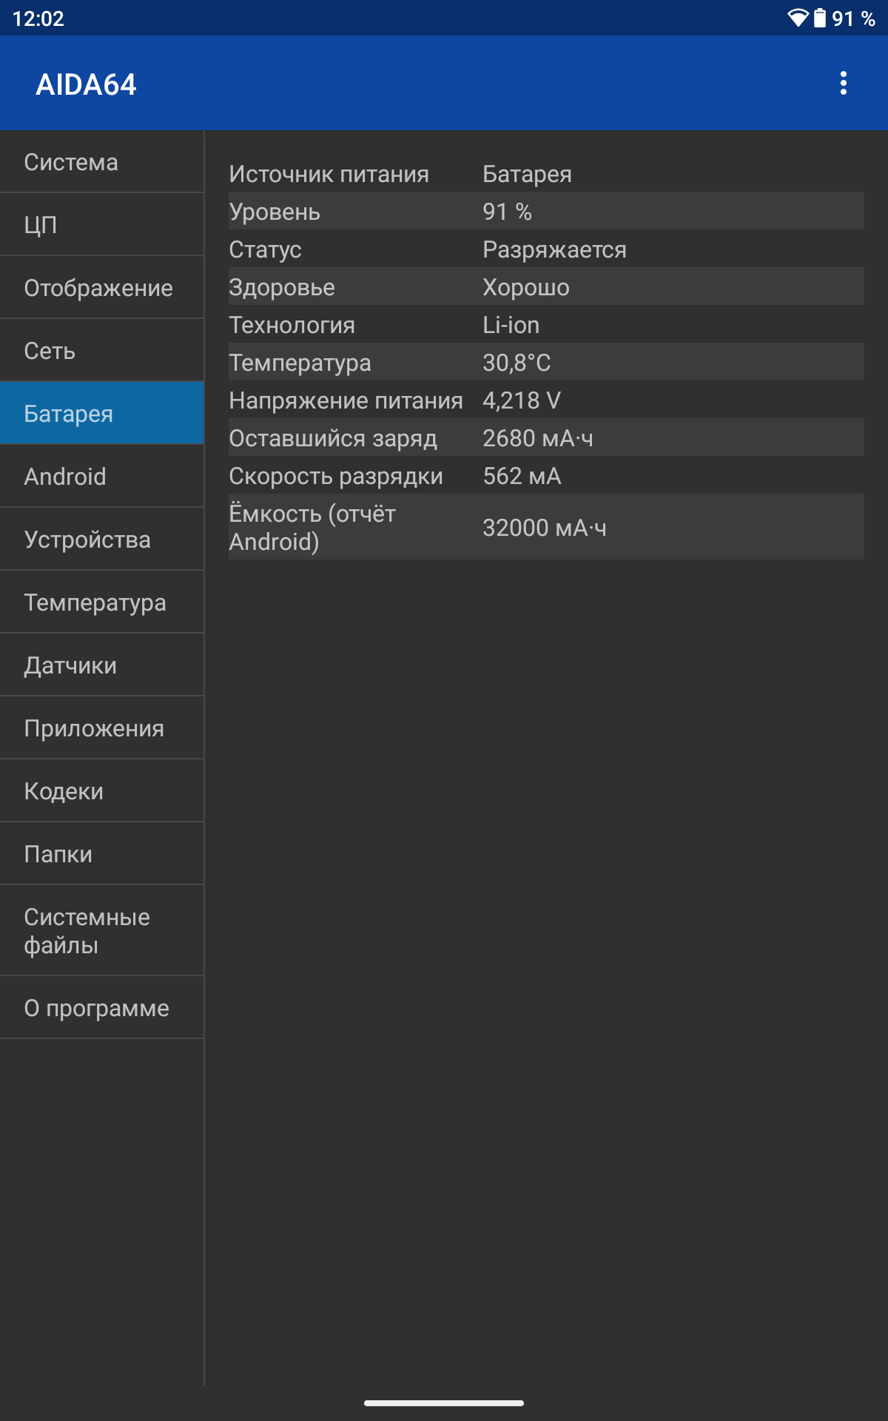The image size is (888, 1421).
Task: Open the Система section
Action: point(102,162)
